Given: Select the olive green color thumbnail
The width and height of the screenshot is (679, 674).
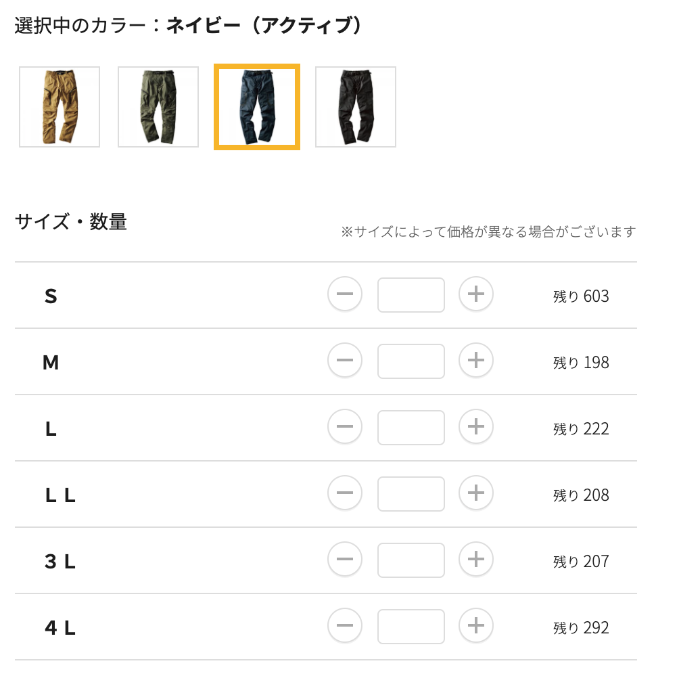Looking at the screenshot, I should point(158,106).
